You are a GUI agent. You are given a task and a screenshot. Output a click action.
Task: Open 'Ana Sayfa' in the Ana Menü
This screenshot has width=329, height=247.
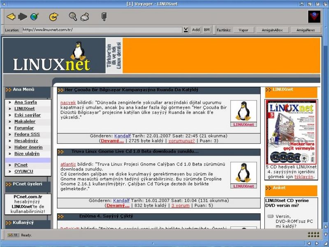pyautogui.click(x=25, y=102)
